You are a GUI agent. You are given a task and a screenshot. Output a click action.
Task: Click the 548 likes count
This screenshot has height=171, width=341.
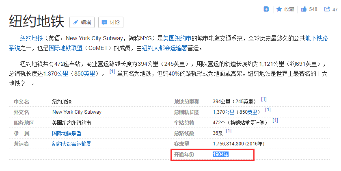tap(313, 9)
